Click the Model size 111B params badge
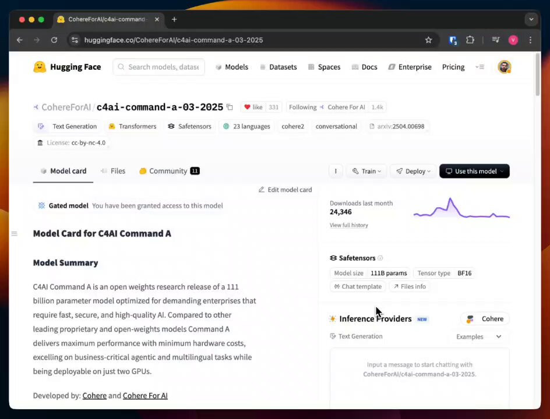This screenshot has height=419, width=550. point(371,274)
